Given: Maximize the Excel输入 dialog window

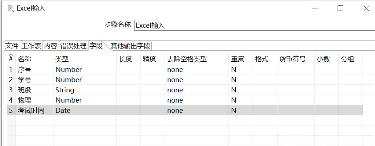Looking at the screenshot, I should [x=340, y=8].
